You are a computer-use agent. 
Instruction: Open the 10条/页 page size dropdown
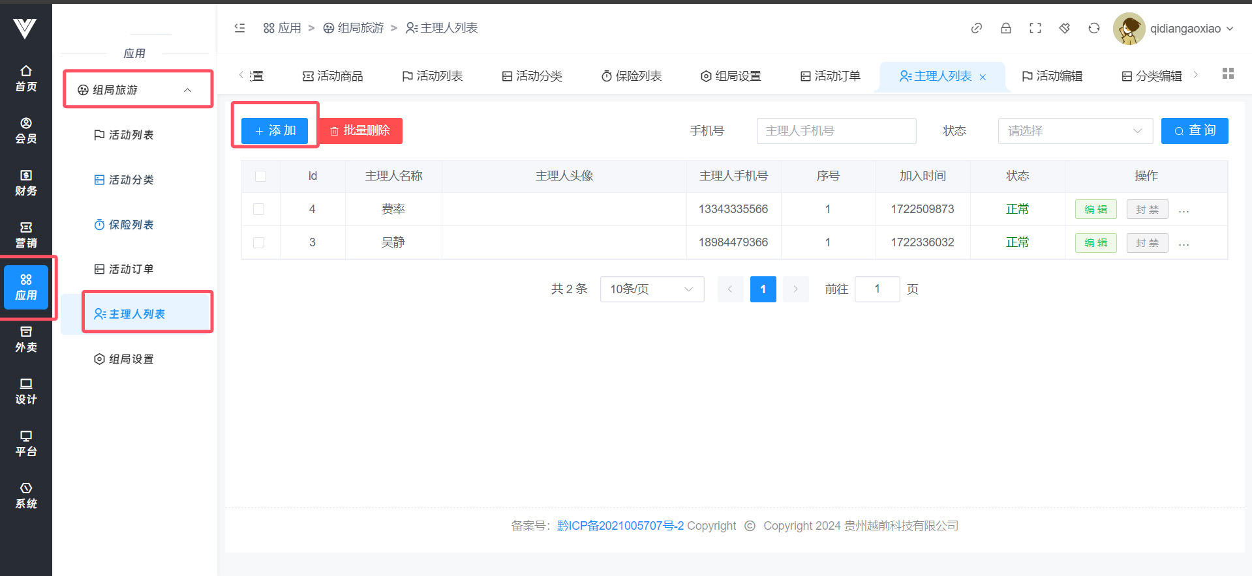pos(651,289)
